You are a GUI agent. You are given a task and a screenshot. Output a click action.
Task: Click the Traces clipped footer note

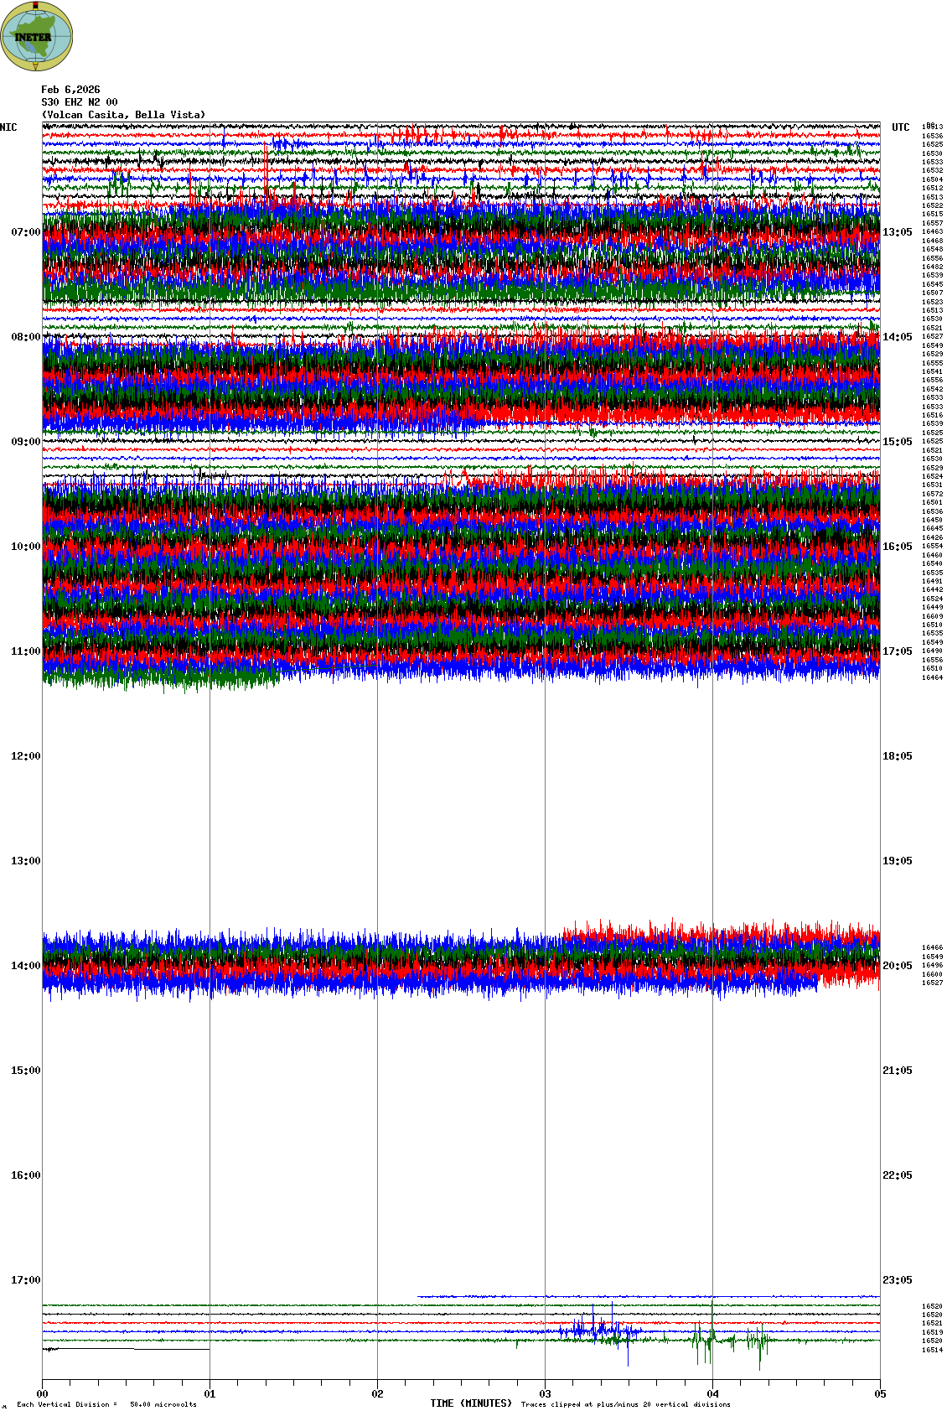click(625, 1404)
